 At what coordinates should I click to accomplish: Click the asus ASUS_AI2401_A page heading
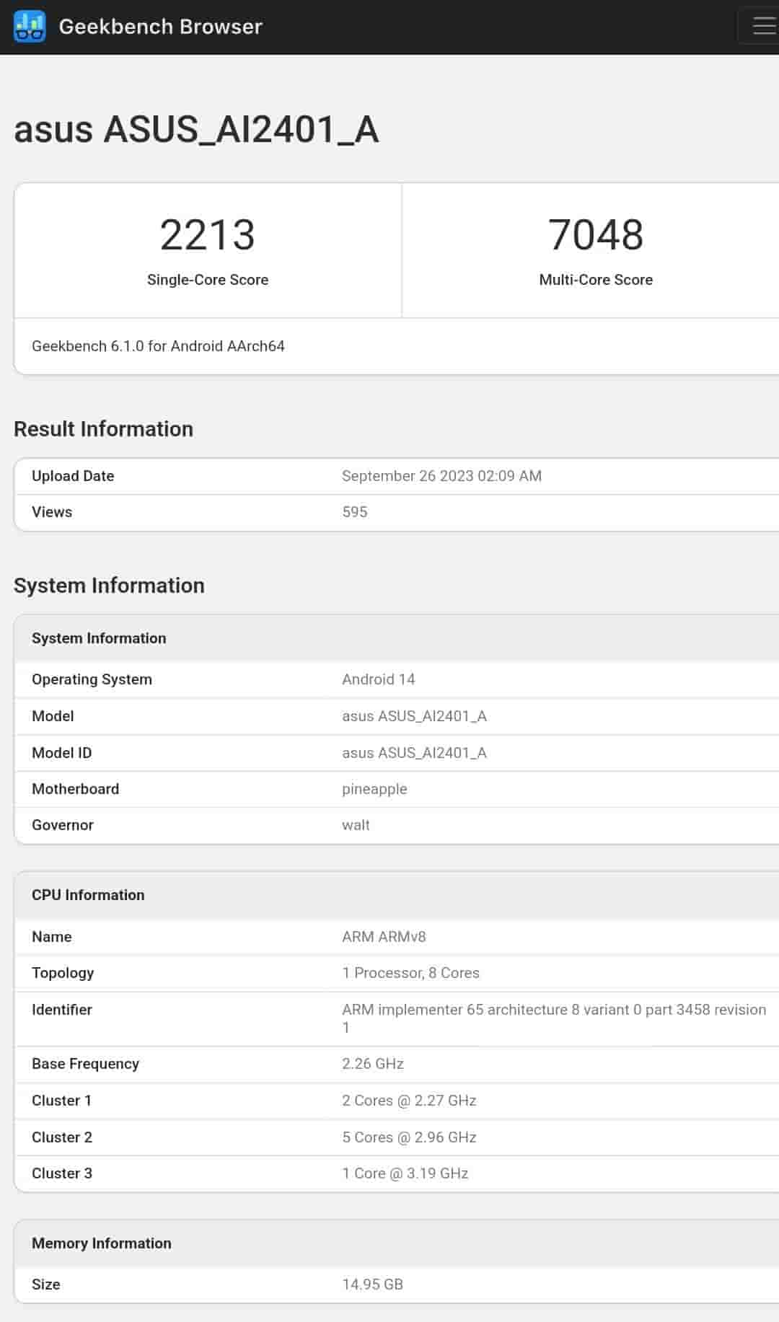pos(196,130)
